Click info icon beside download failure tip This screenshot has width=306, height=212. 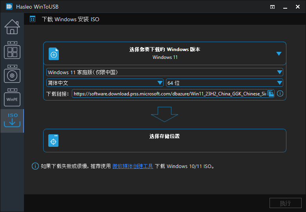(x=35, y=166)
